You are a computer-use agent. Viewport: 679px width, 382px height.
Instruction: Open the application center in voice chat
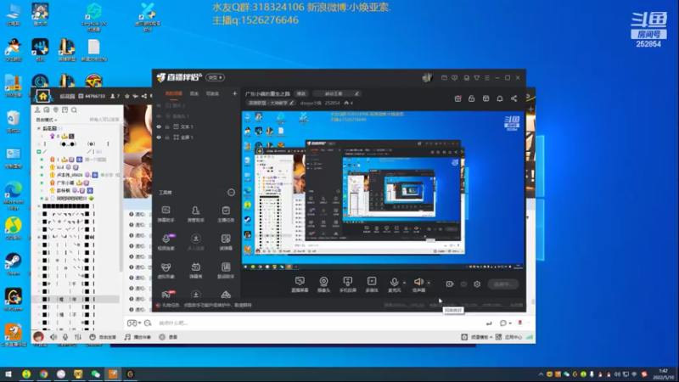click(508, 337)
